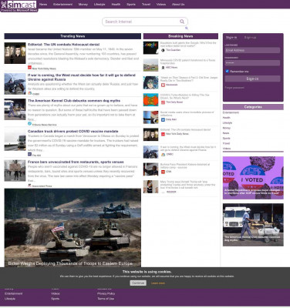Open the Lifestyle menu in top navigation

point(99,5)
